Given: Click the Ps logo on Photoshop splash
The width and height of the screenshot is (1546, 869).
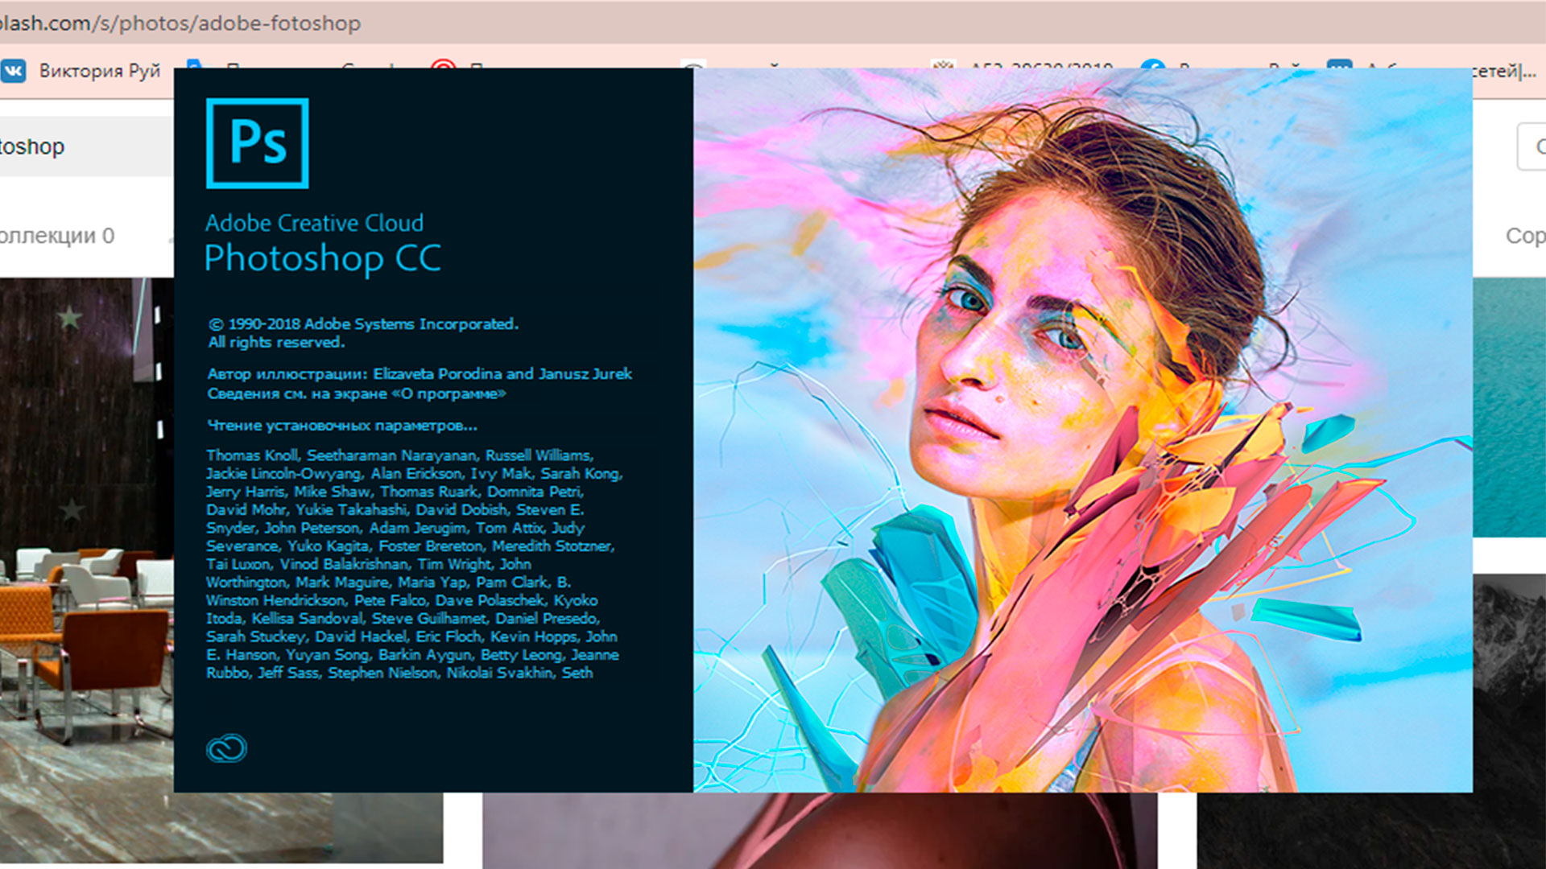Looking at the screenshot, I should 257,143.
